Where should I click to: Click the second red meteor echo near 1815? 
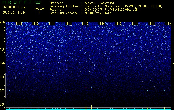pos(92,87)
